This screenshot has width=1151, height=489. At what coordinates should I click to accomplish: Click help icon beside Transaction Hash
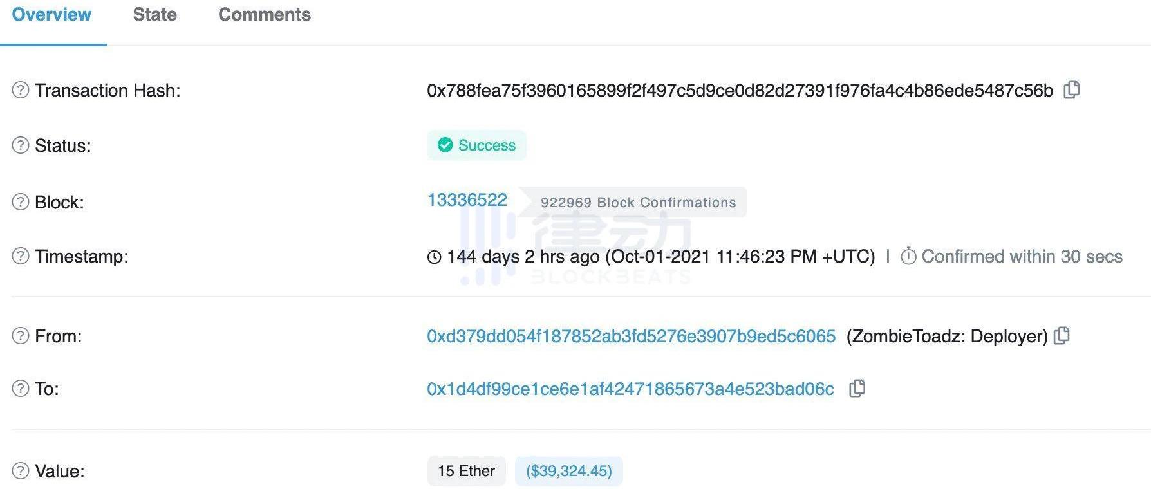click(x=21, y=90)
